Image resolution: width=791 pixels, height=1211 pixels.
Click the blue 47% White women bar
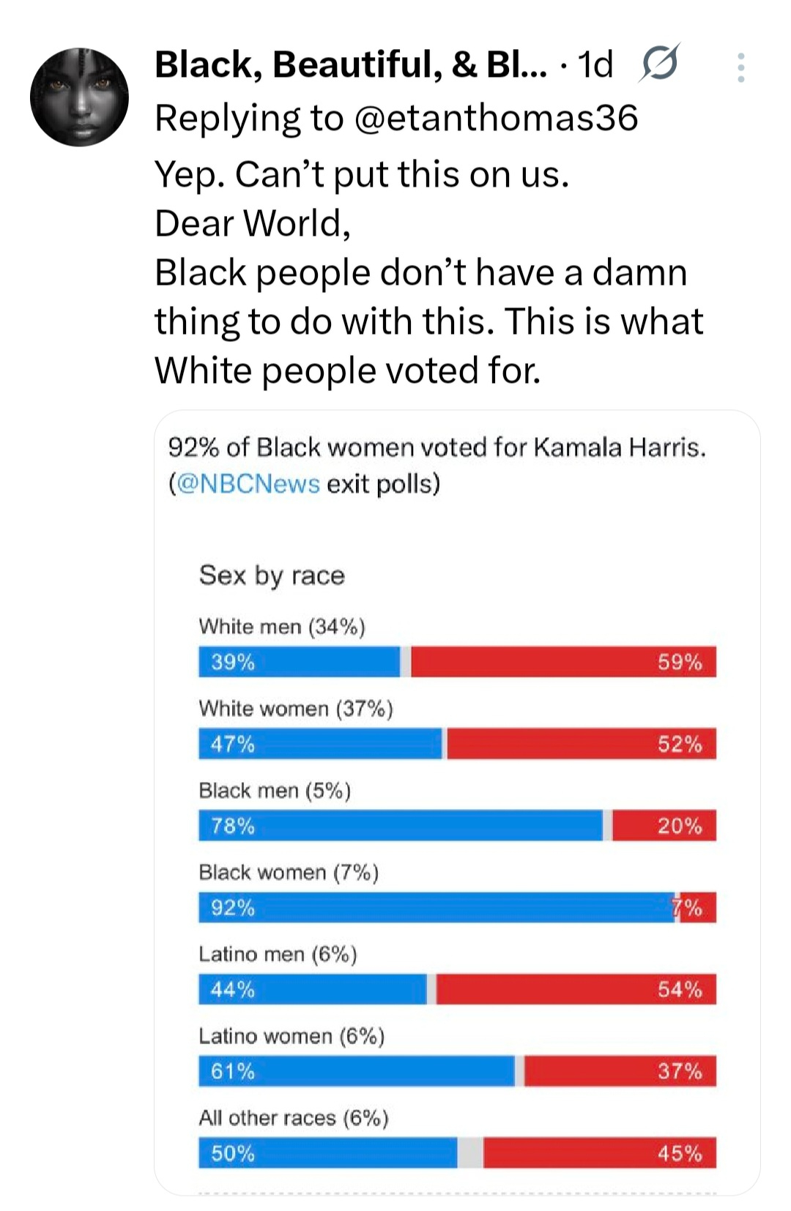click(320, 744)
